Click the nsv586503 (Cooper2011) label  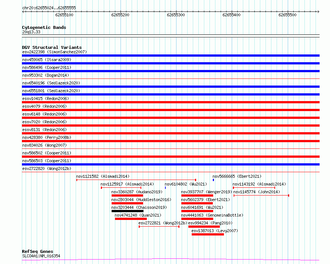click(47, 161)
